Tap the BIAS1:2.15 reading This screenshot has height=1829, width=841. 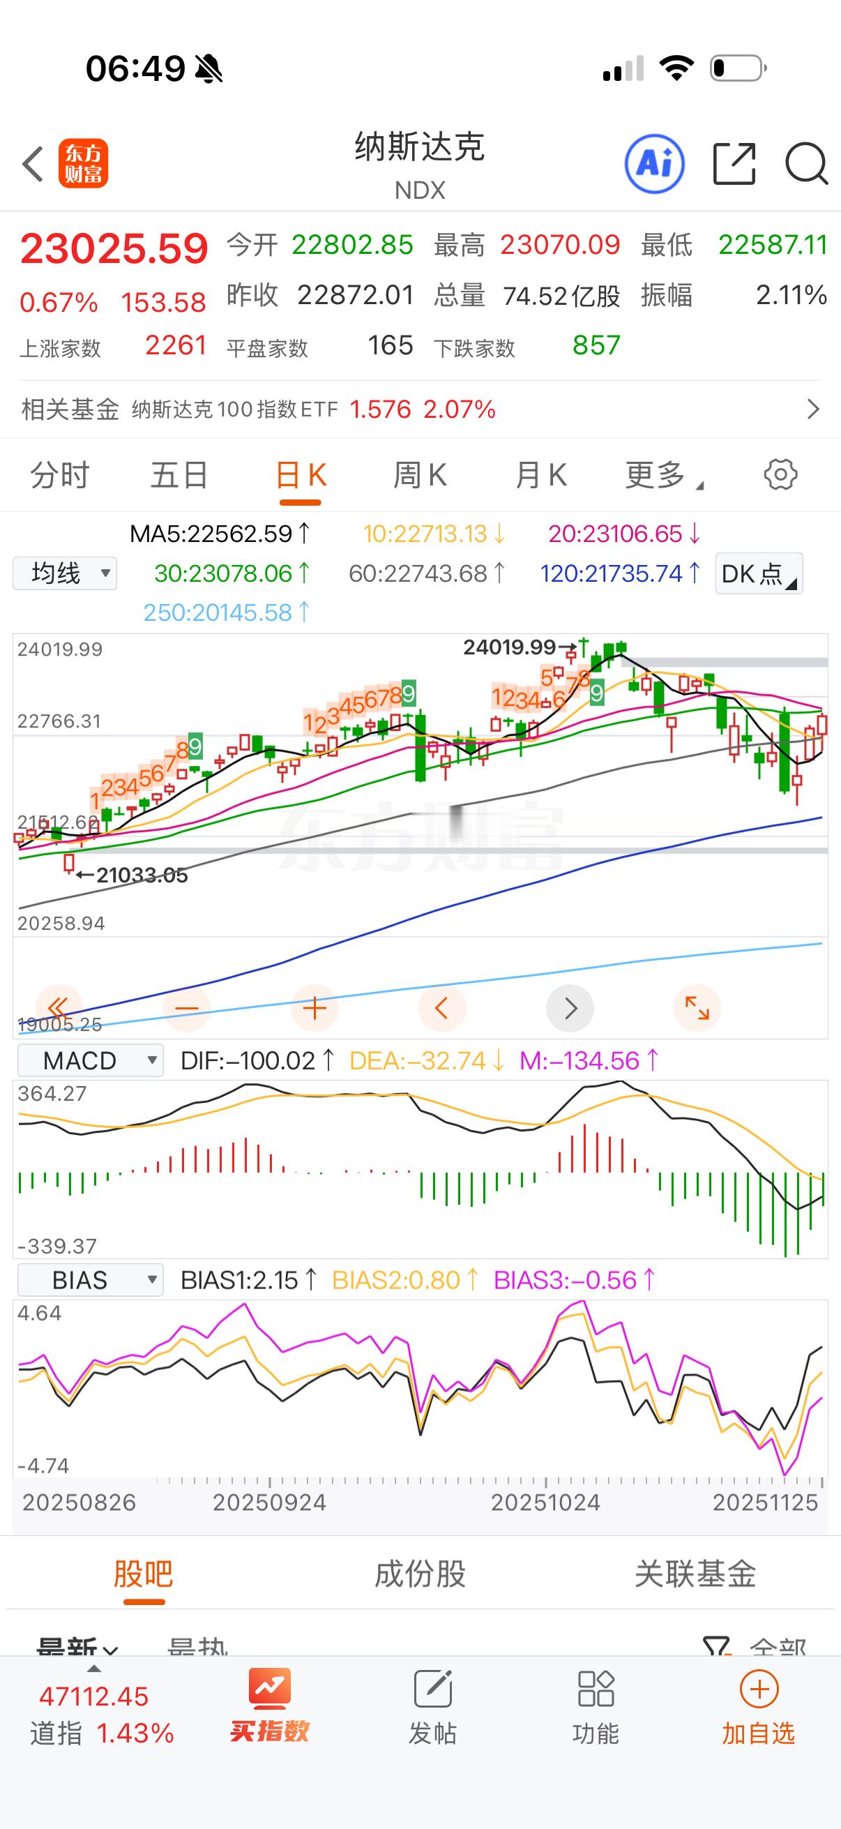(x=248, y=1279)
